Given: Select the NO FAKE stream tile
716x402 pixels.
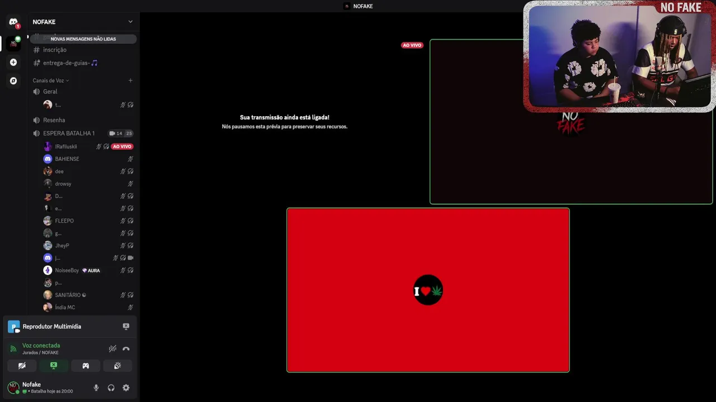Looking at the screenshot, I should (x=571, y=122).
